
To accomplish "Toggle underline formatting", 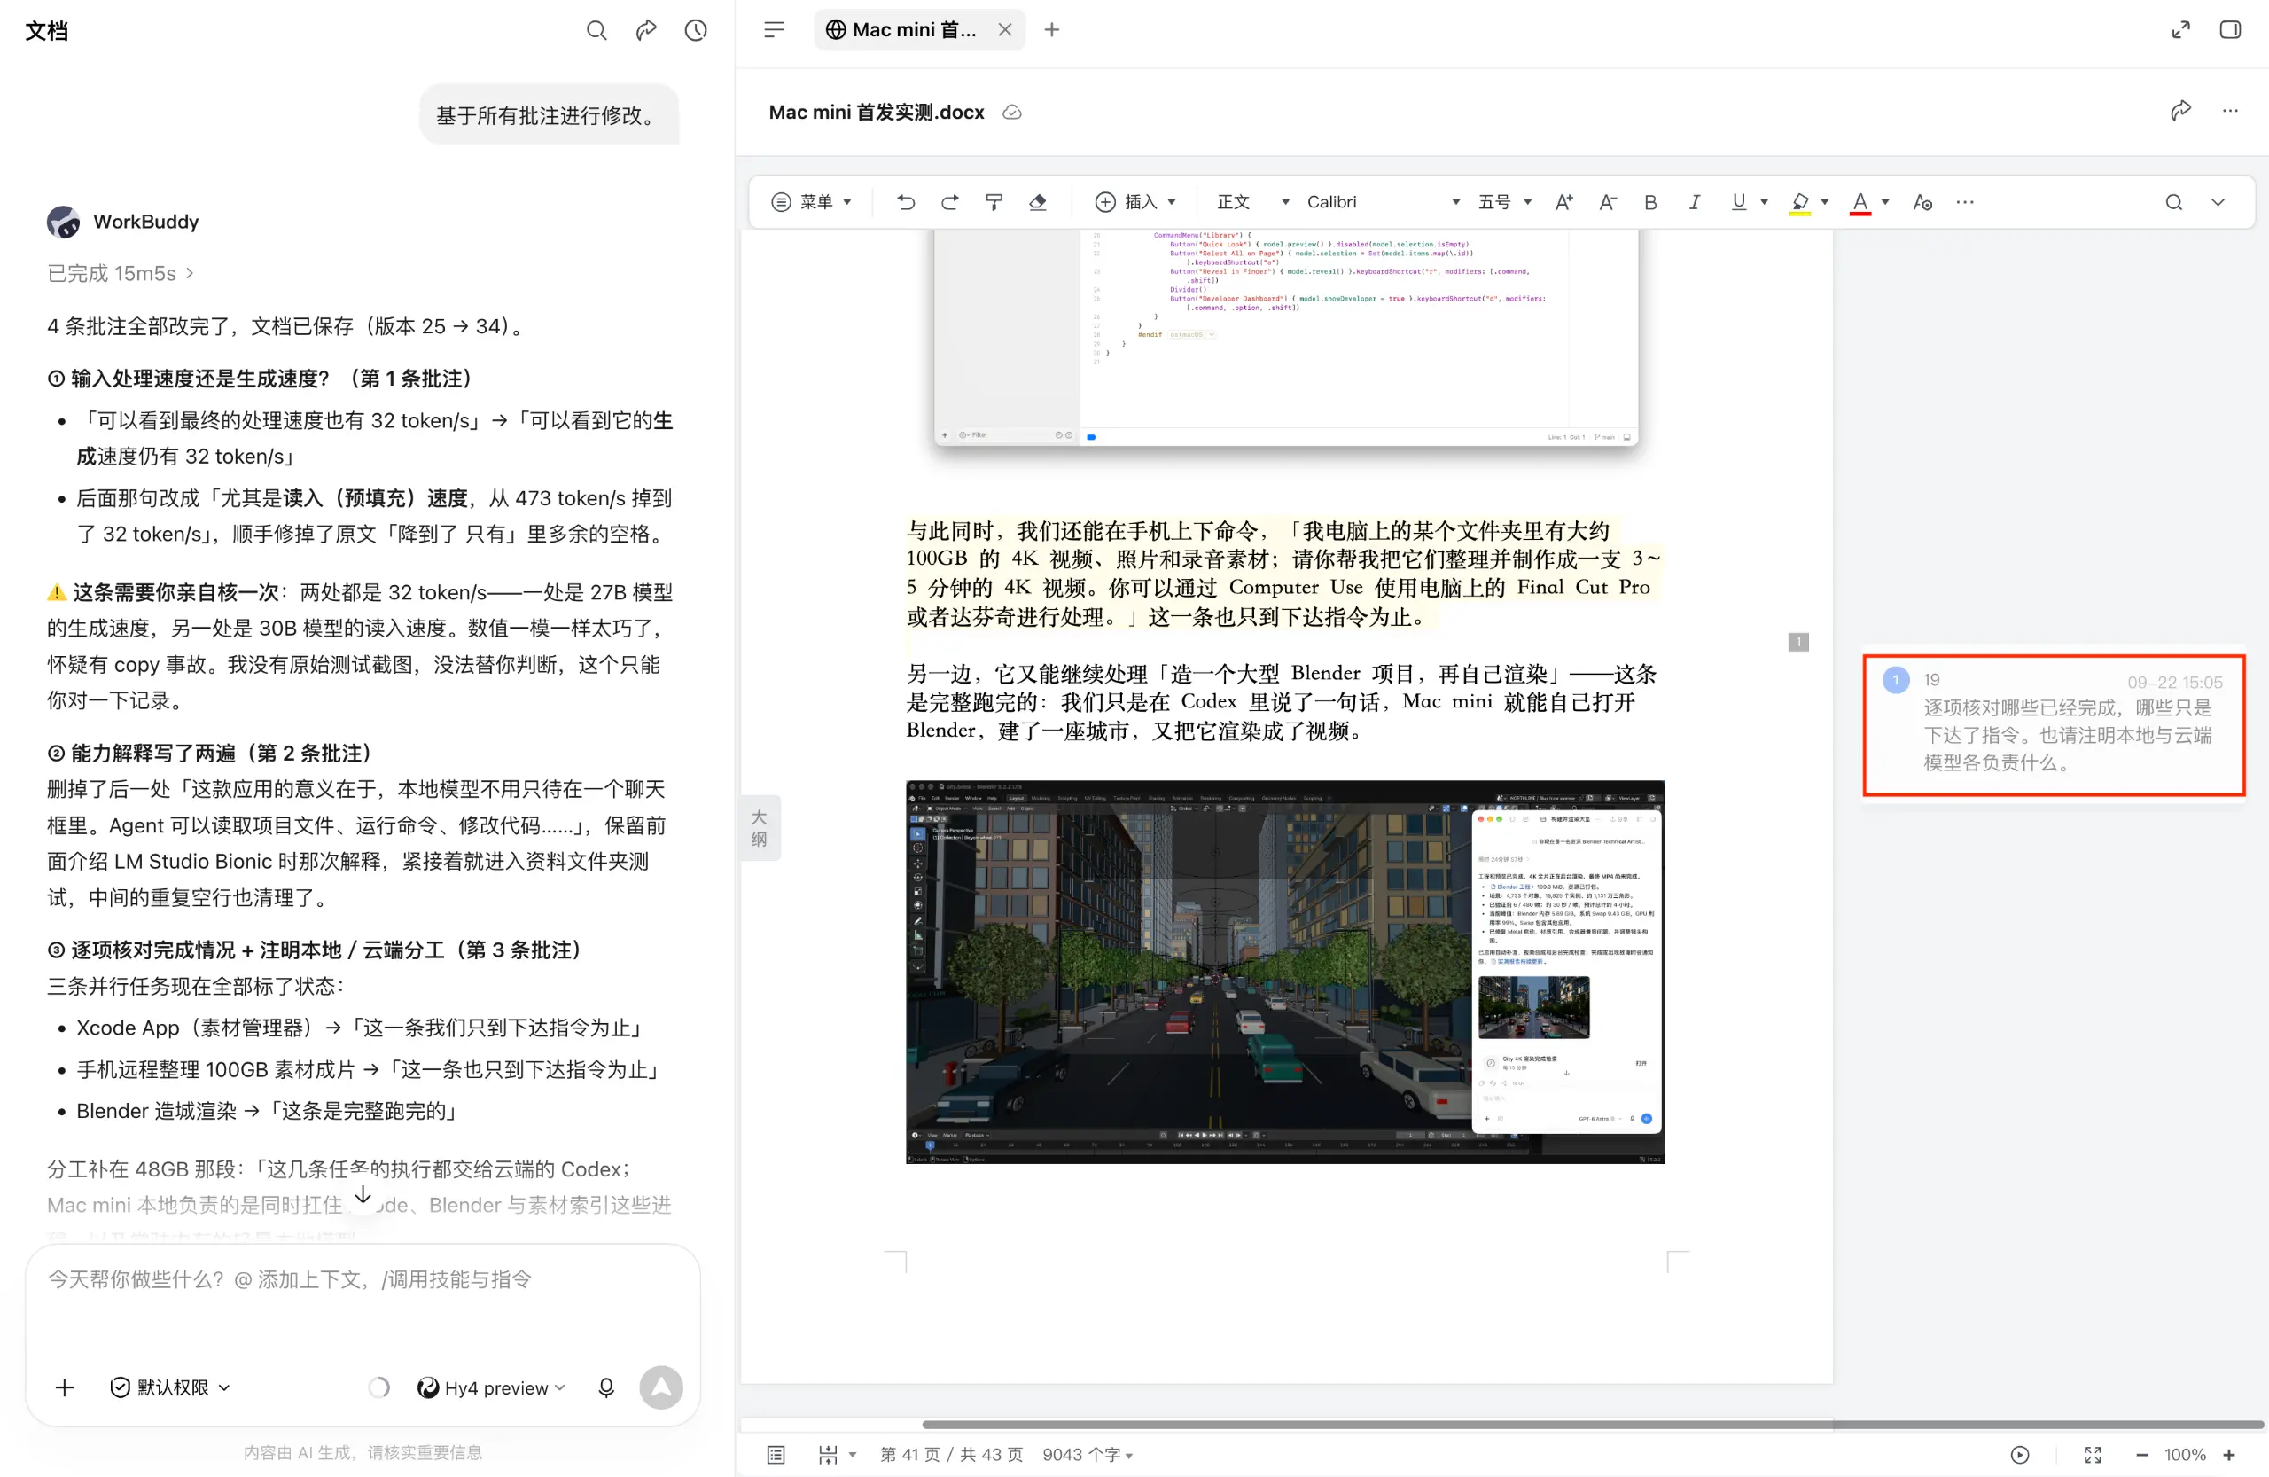I will pos(1738,202).
